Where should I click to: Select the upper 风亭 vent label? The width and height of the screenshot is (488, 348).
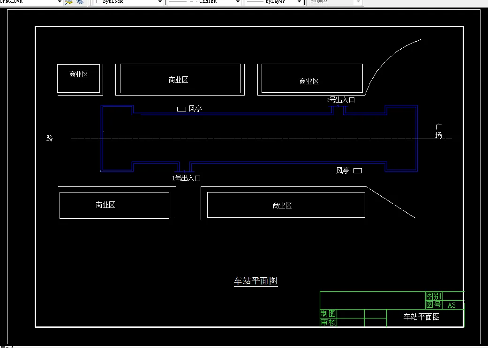[195, 109]
